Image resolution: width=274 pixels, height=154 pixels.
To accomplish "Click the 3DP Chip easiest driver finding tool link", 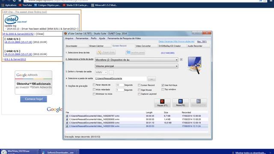I will pyautogui.click(x=25, y=12).
